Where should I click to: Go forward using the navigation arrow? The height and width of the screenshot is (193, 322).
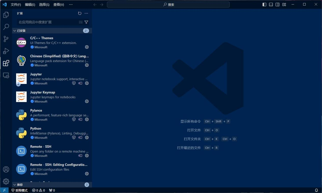click(x=102, y=5)
